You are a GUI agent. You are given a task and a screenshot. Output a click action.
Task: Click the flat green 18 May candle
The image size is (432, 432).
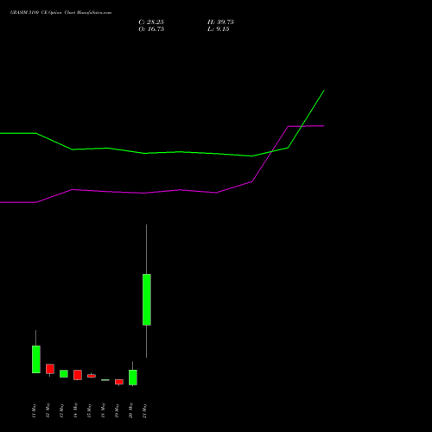(x=105, y=380)
